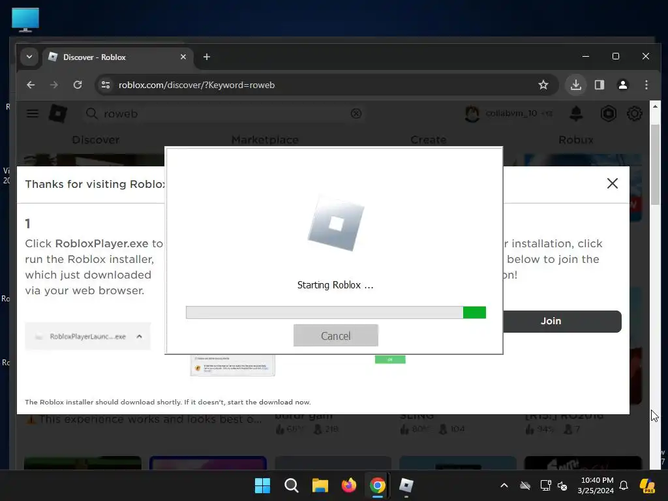Viewport: 668px width, 501px height.
Task: Open a new Chrome tab
Action: tap(207, 57)
